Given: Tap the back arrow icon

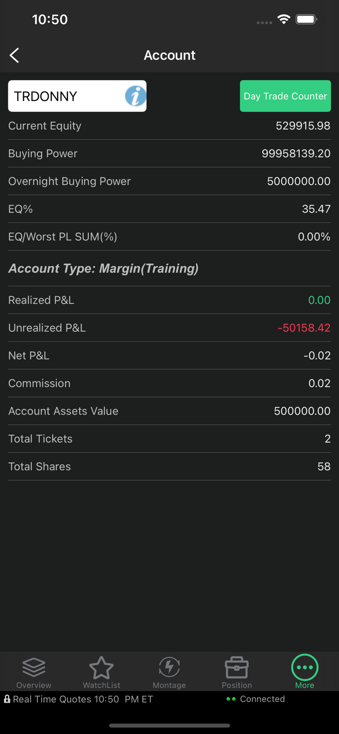Looking at the screenshot, I should [15, 55].
